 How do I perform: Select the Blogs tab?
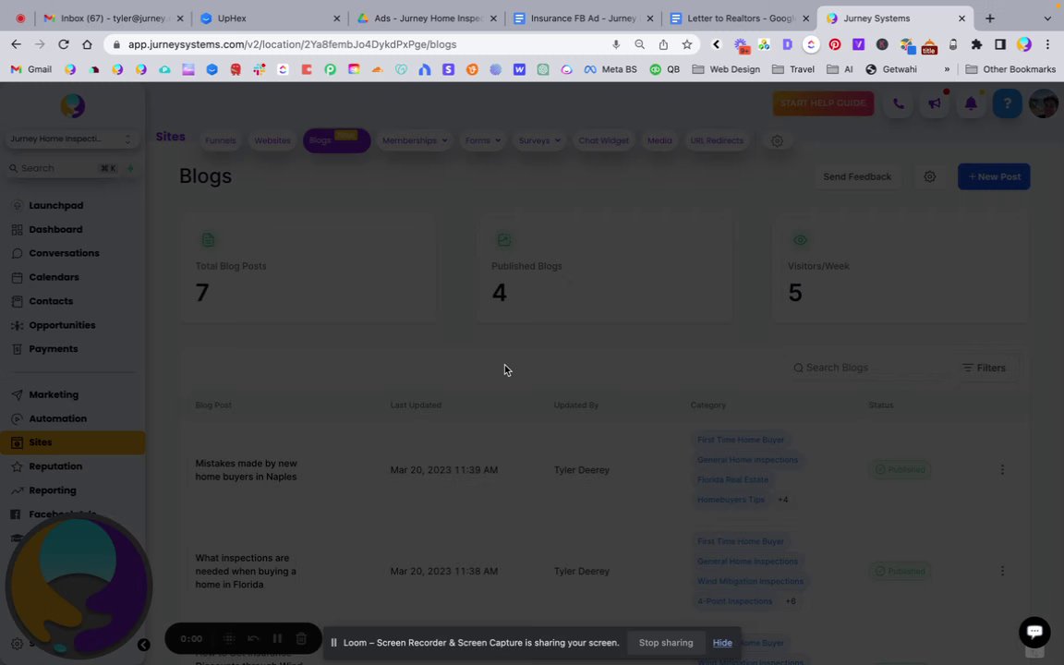tap(336, 140)
